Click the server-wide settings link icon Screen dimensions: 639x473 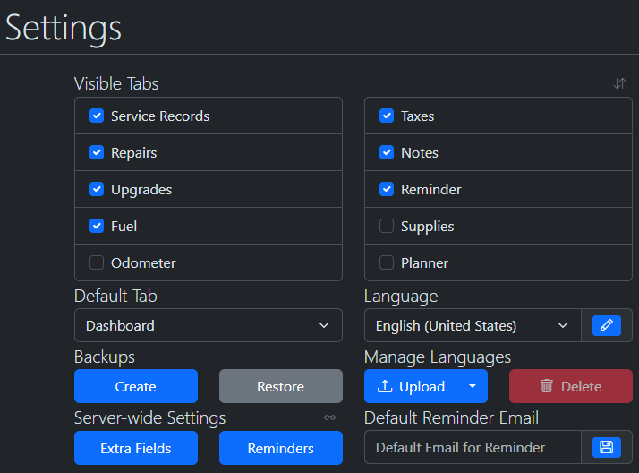pos(330,417)
